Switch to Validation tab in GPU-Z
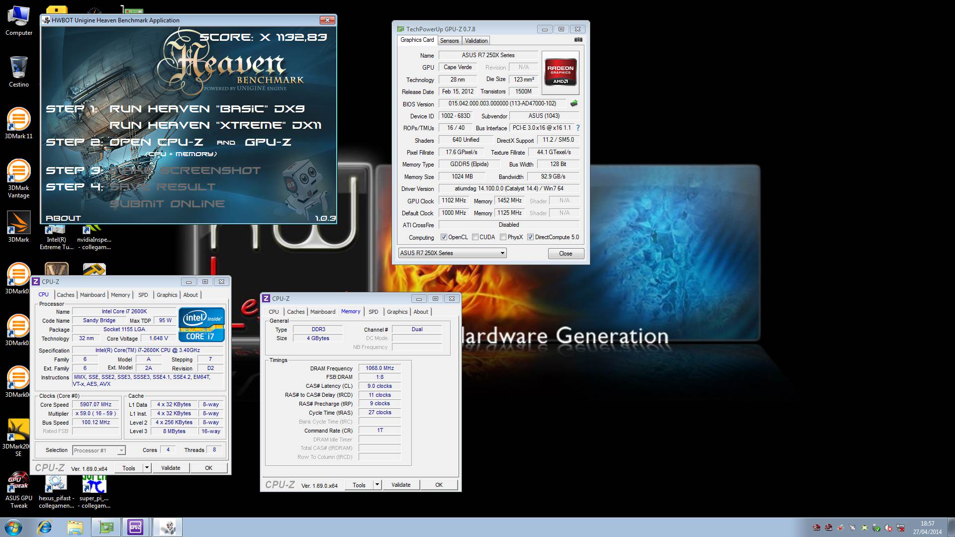This screenshot has width=955, height=537. click(477, 41)
